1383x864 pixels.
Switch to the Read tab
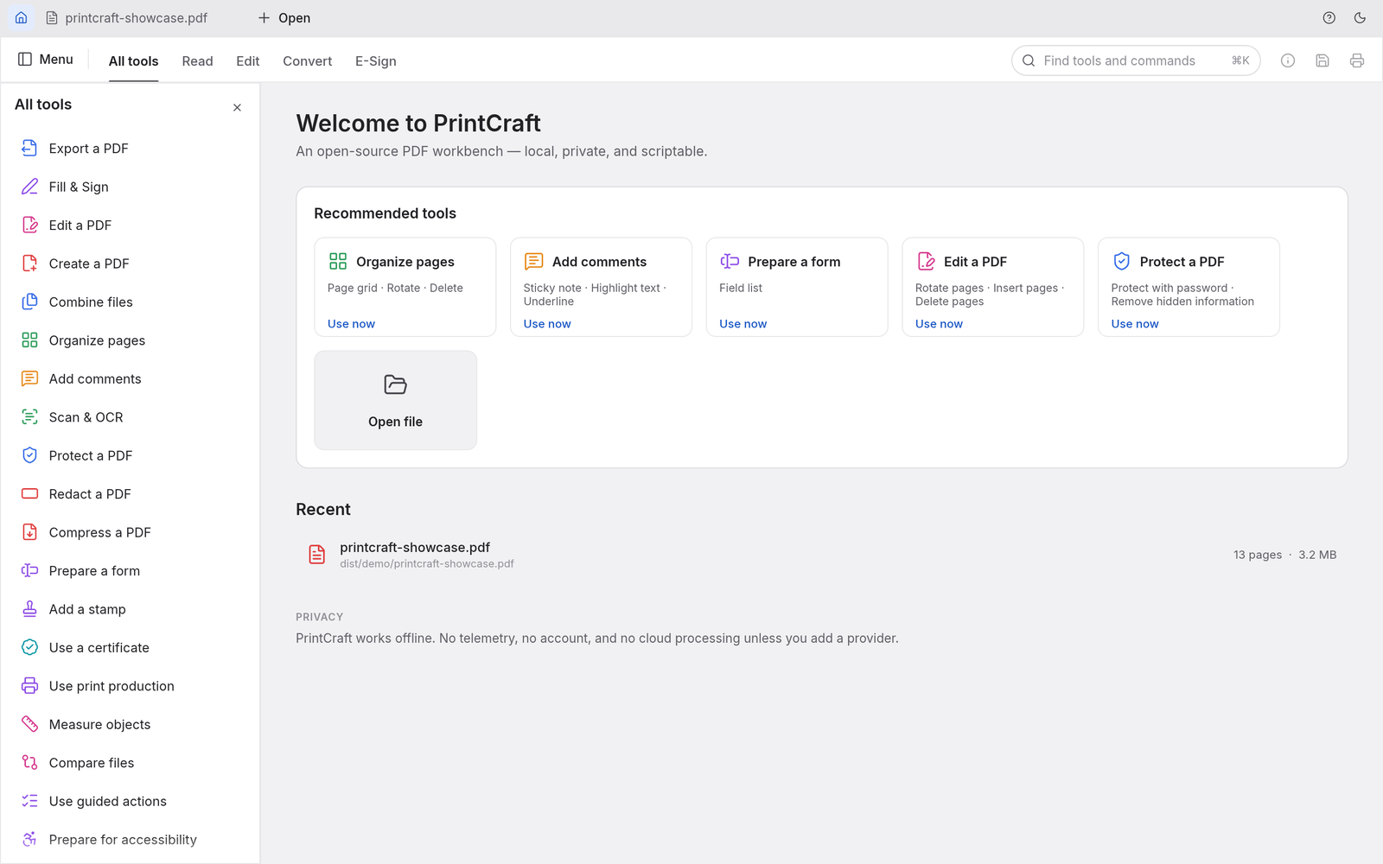point(197,60)
